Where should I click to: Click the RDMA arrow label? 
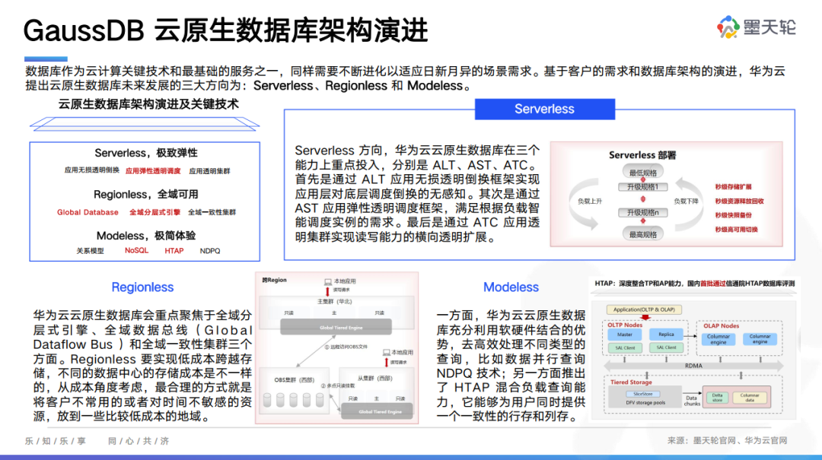coord(693,366)
